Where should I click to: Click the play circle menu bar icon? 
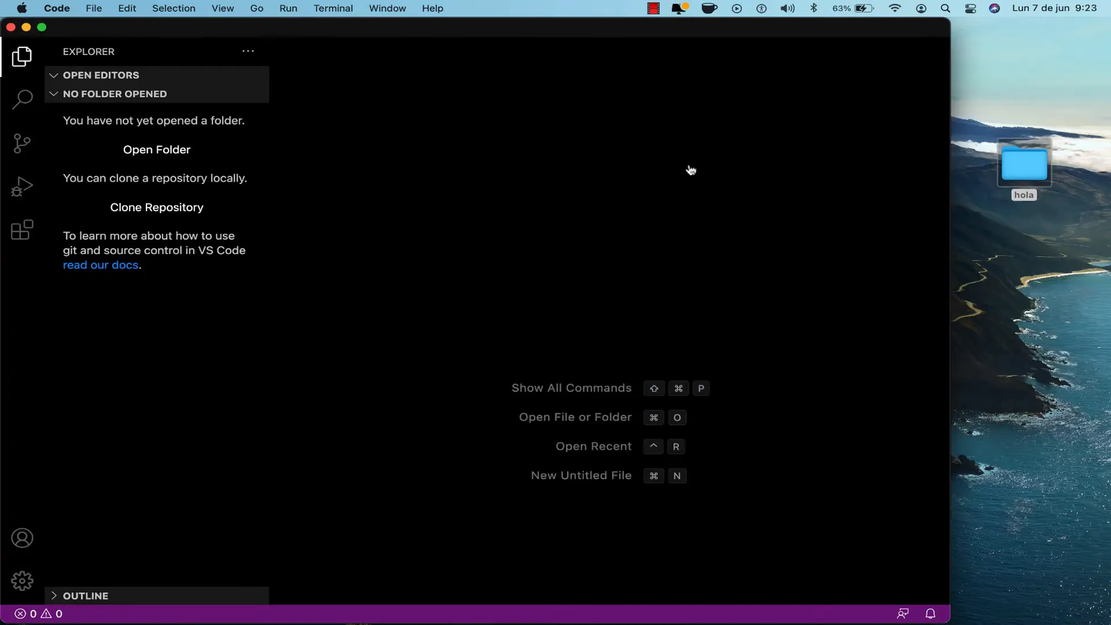737,8
